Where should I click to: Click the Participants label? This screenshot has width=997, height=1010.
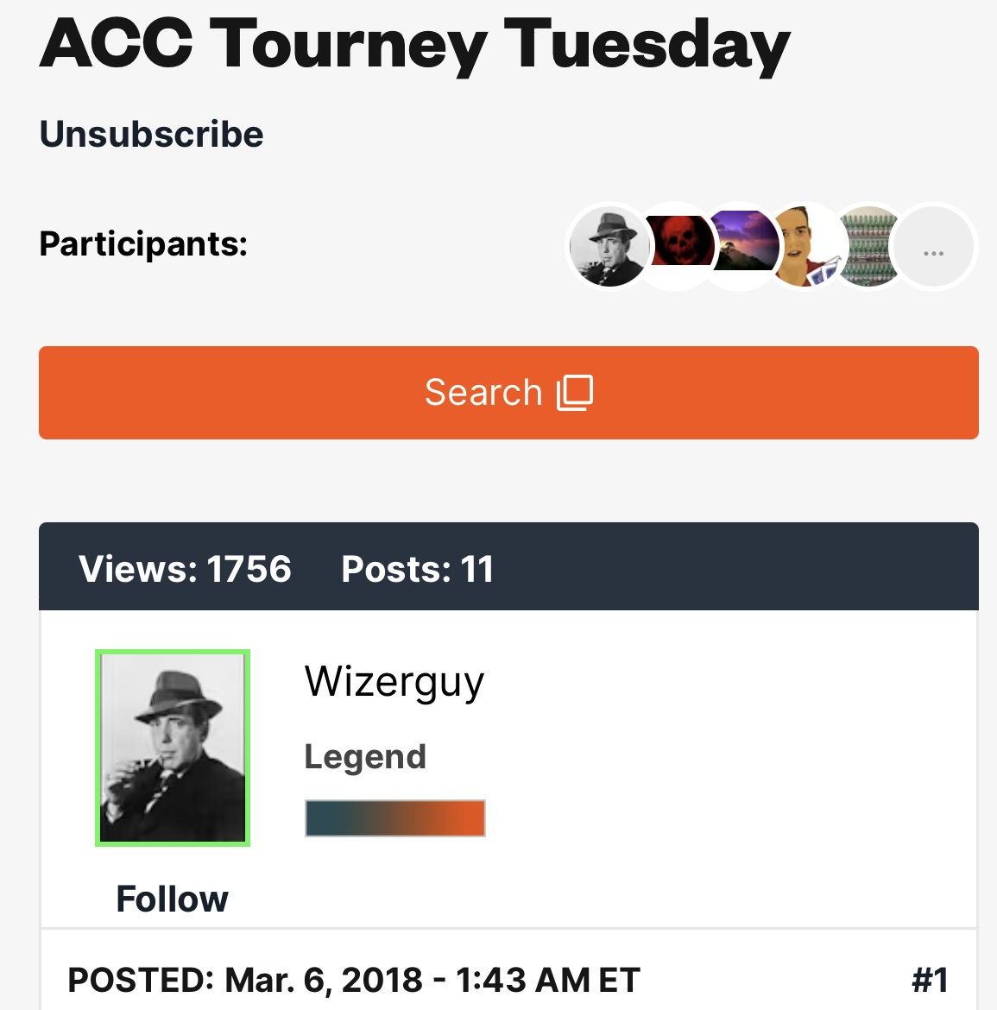[143, 244]
